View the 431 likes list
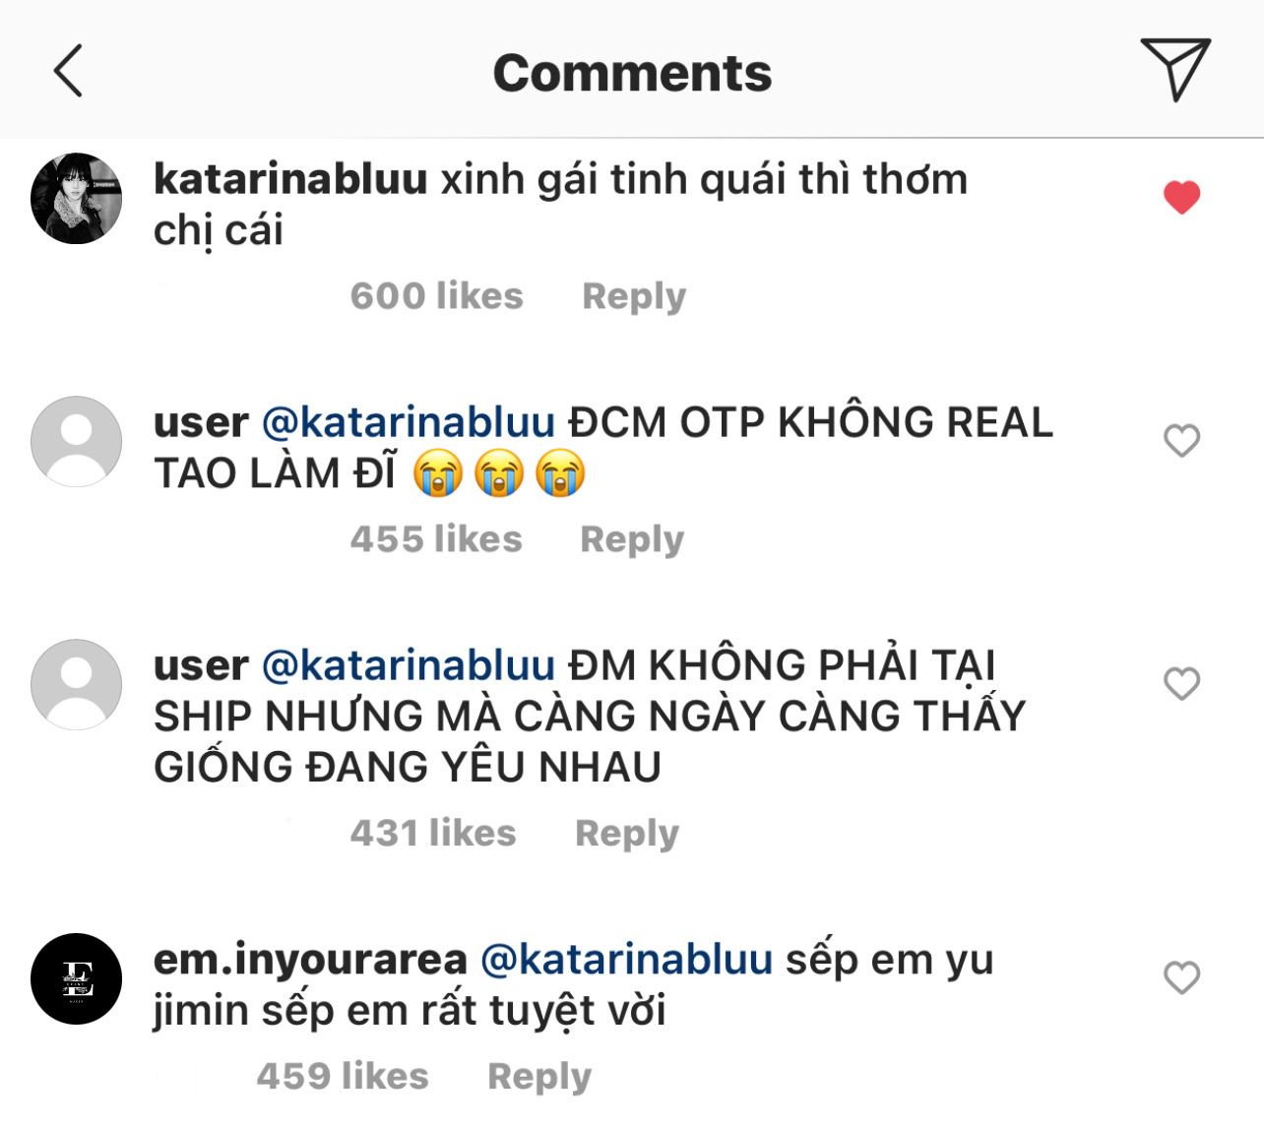Image resolution: width=1264 pixels, height=1128 pixels. (433, 834)
